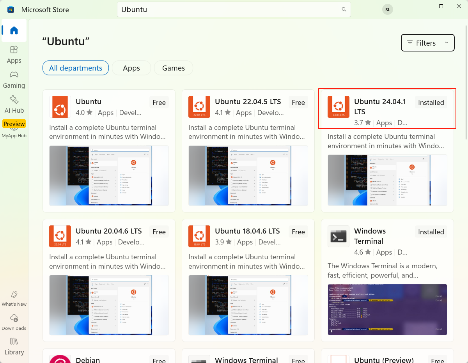Click the Ubuntu 24.04.1 LTS app icon
Viewport: 468px width, 363px height.
click(x=339, y=107)
